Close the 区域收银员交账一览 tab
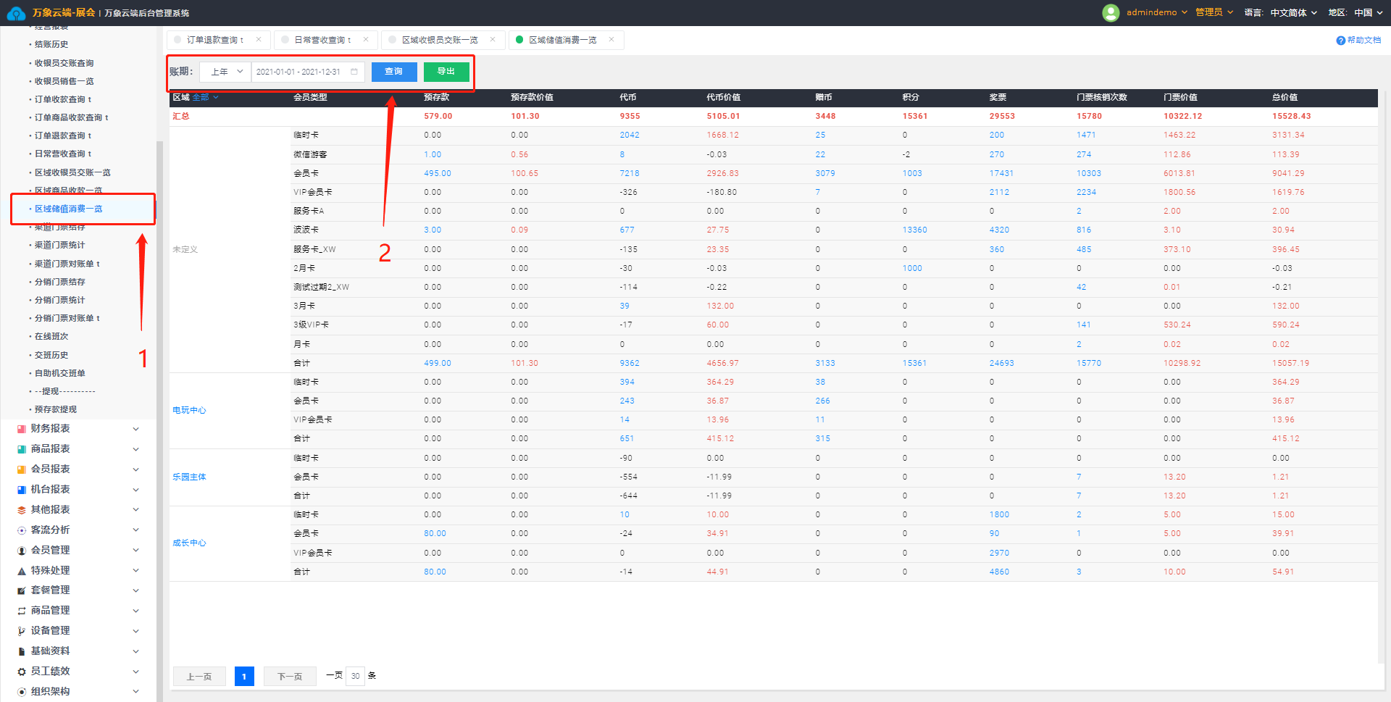 pyautogui.click(x=493, y=40)
